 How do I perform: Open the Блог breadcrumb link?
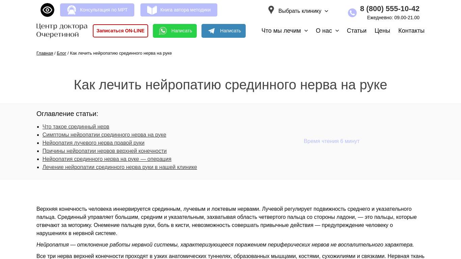[x=61, y=53]
